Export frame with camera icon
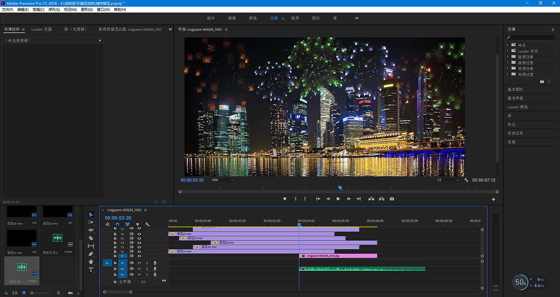 392,199
